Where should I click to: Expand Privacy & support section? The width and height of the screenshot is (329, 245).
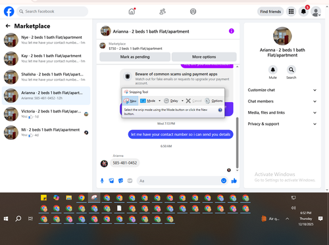coord(282,124)
